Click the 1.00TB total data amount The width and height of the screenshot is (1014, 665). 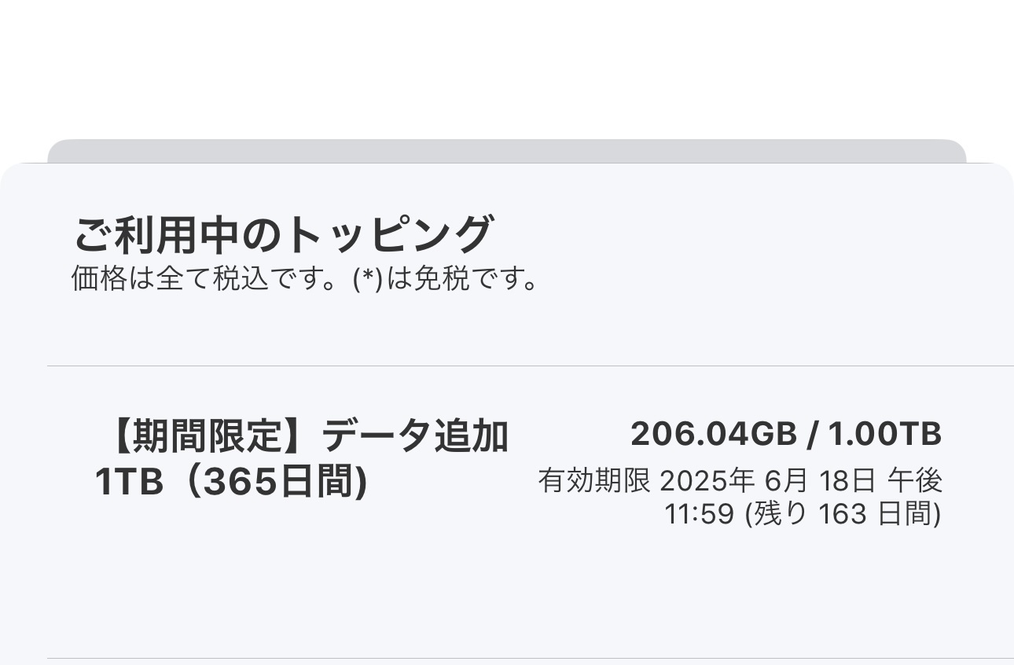click(884, 434)
